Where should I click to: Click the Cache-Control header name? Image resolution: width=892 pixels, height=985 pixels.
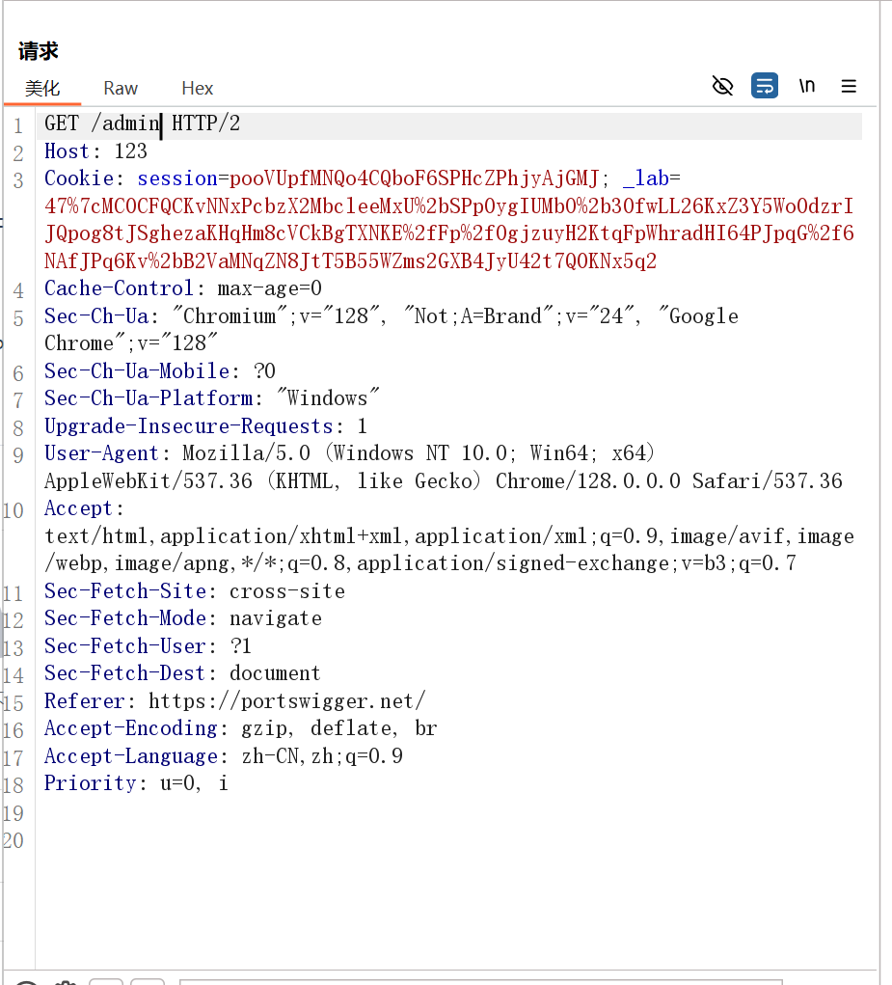point(120,288)
